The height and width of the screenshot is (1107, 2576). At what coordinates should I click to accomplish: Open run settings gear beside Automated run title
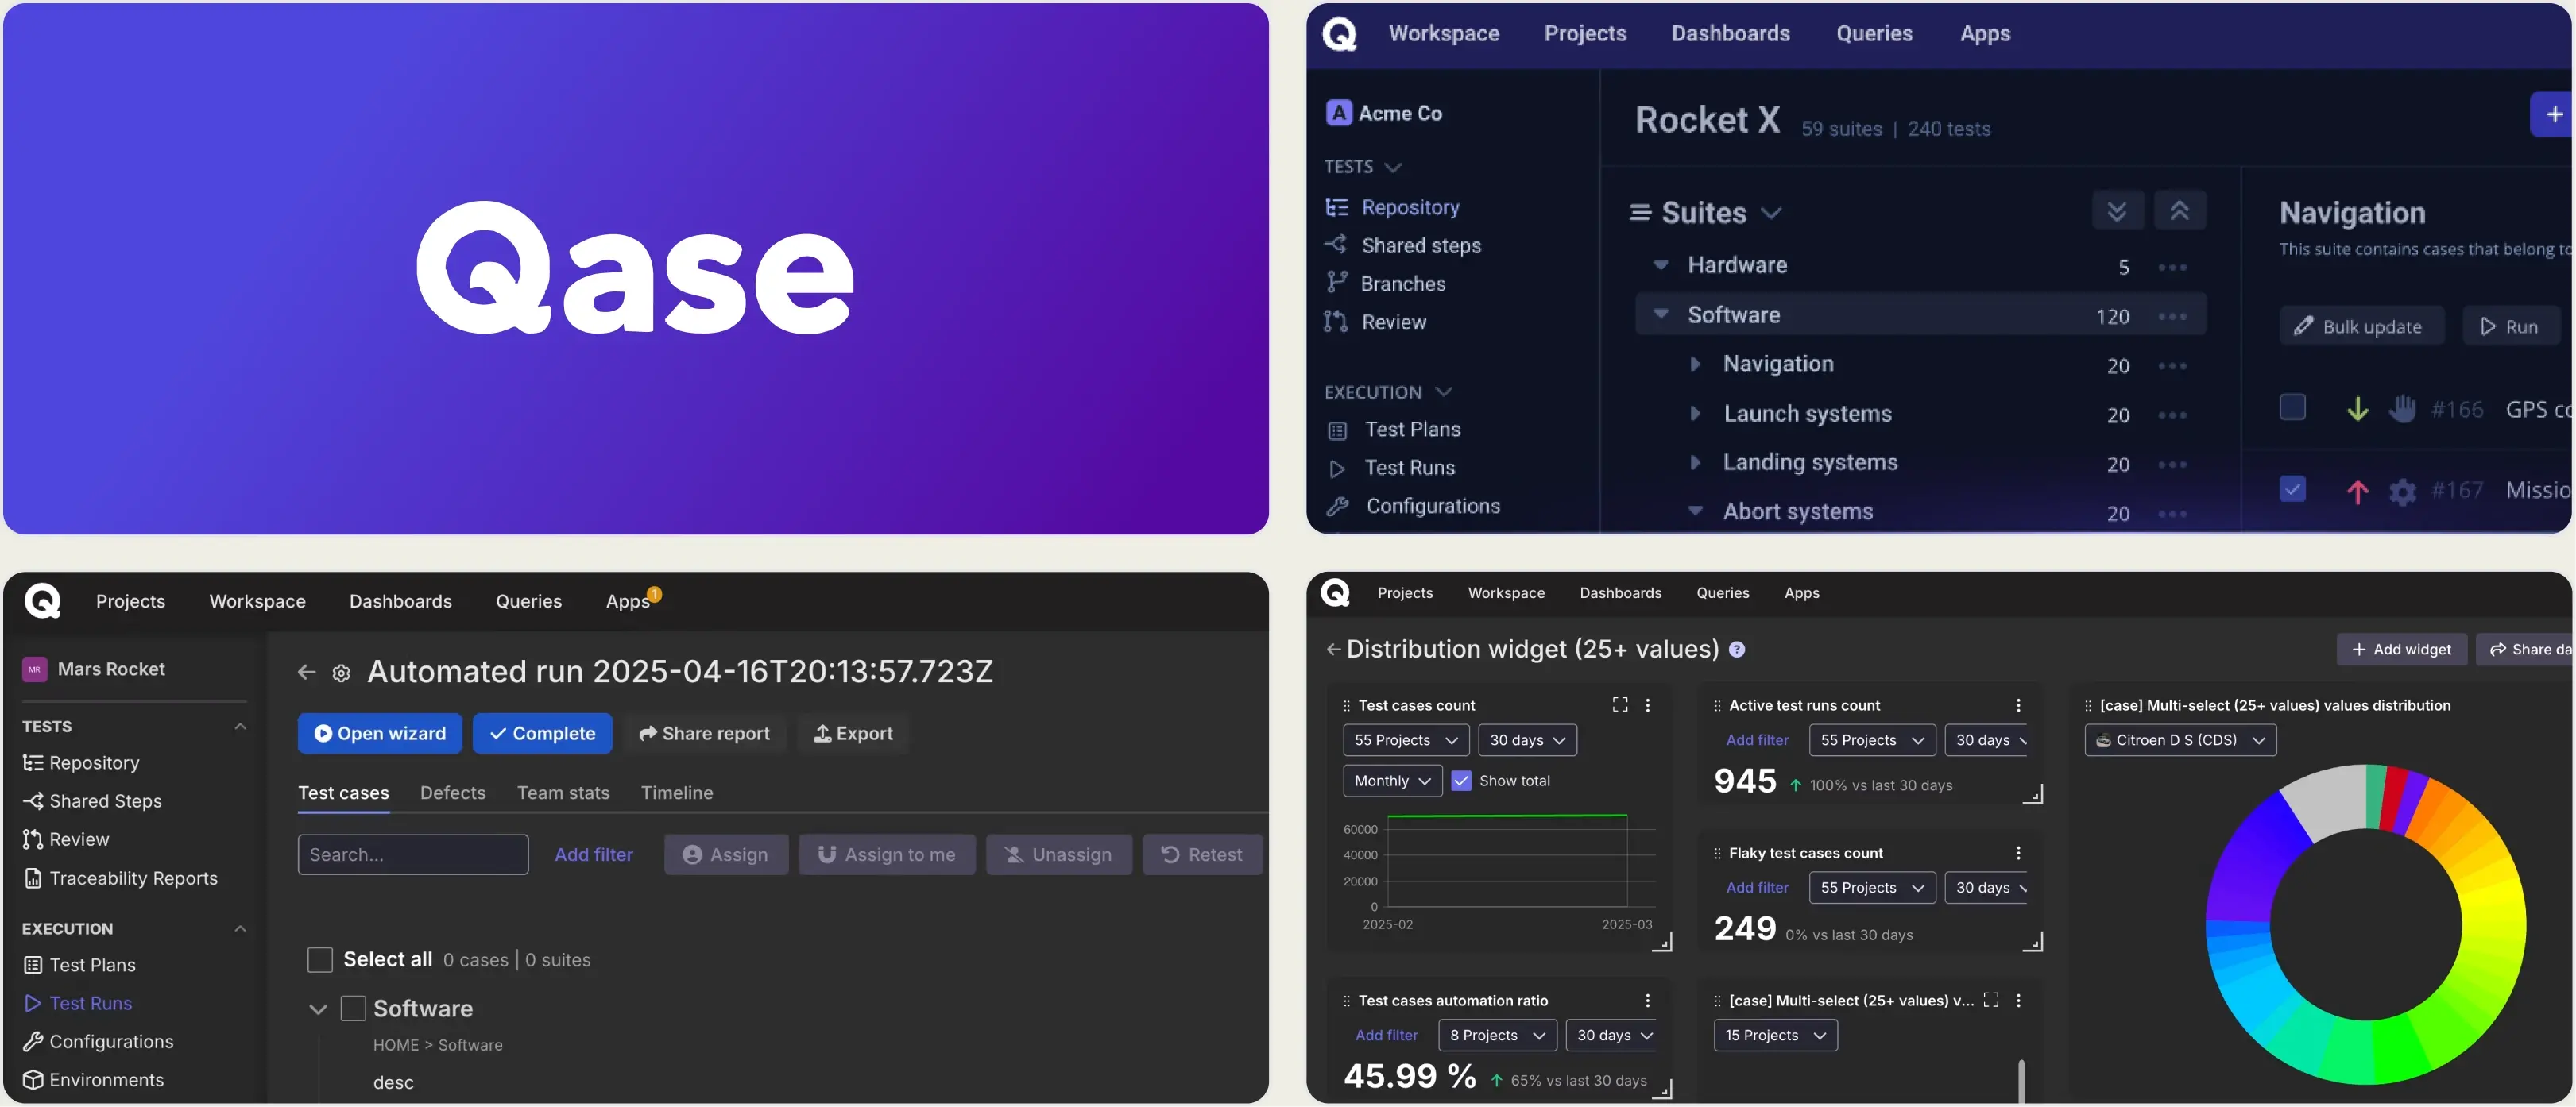(341, 673)
